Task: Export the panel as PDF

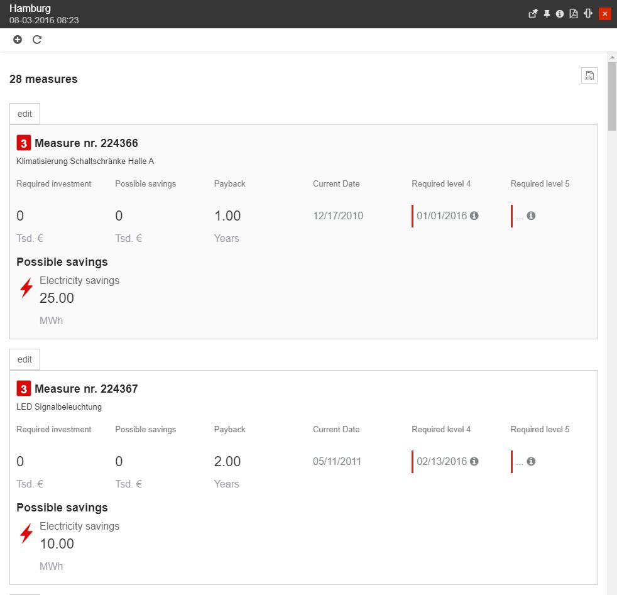Action: 574,14
